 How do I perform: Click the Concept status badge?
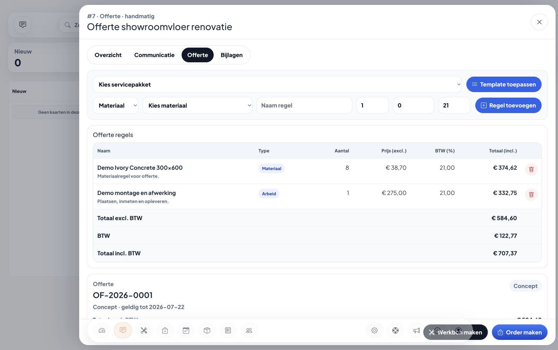click(x=525, y=286)
